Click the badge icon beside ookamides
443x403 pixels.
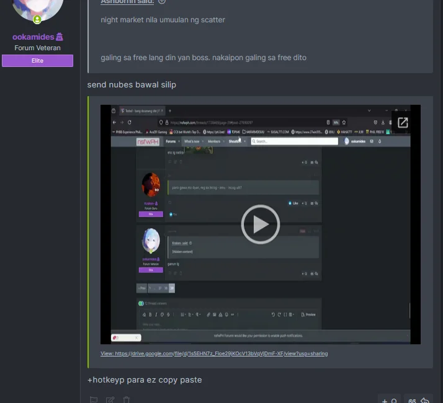(x=60, y=37)
